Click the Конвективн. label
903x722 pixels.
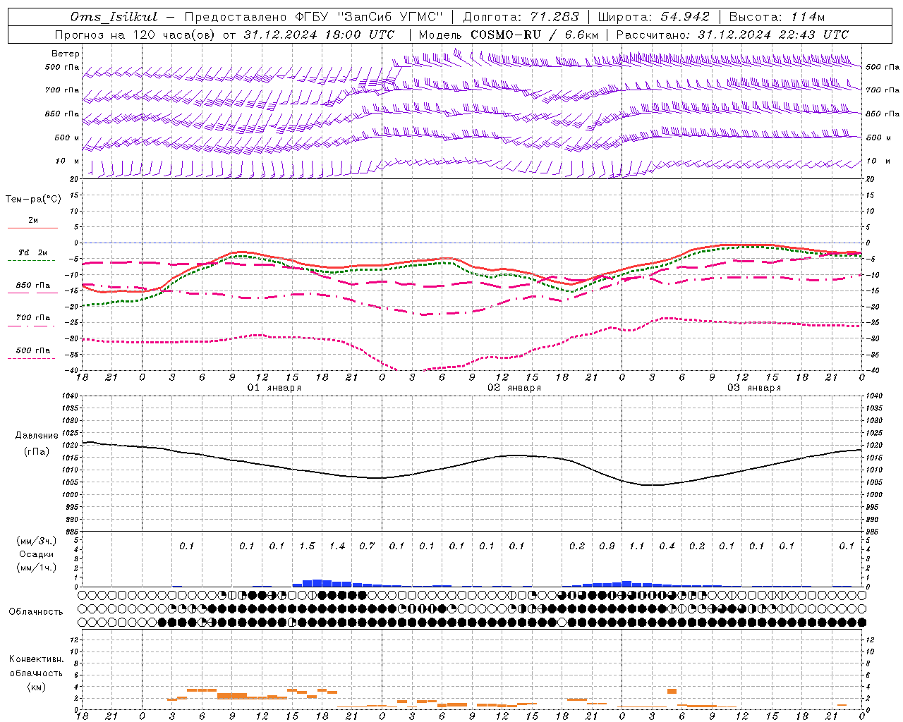[x=36, y=659]
